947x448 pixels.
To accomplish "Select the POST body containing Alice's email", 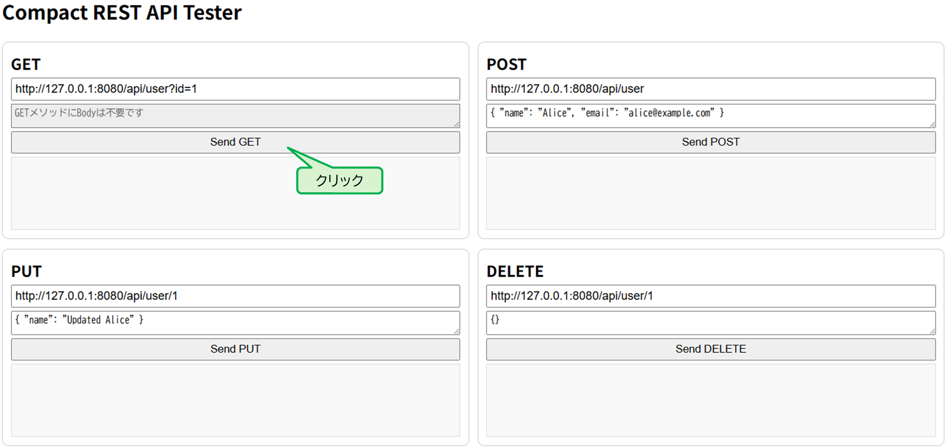I will (711, 115).
